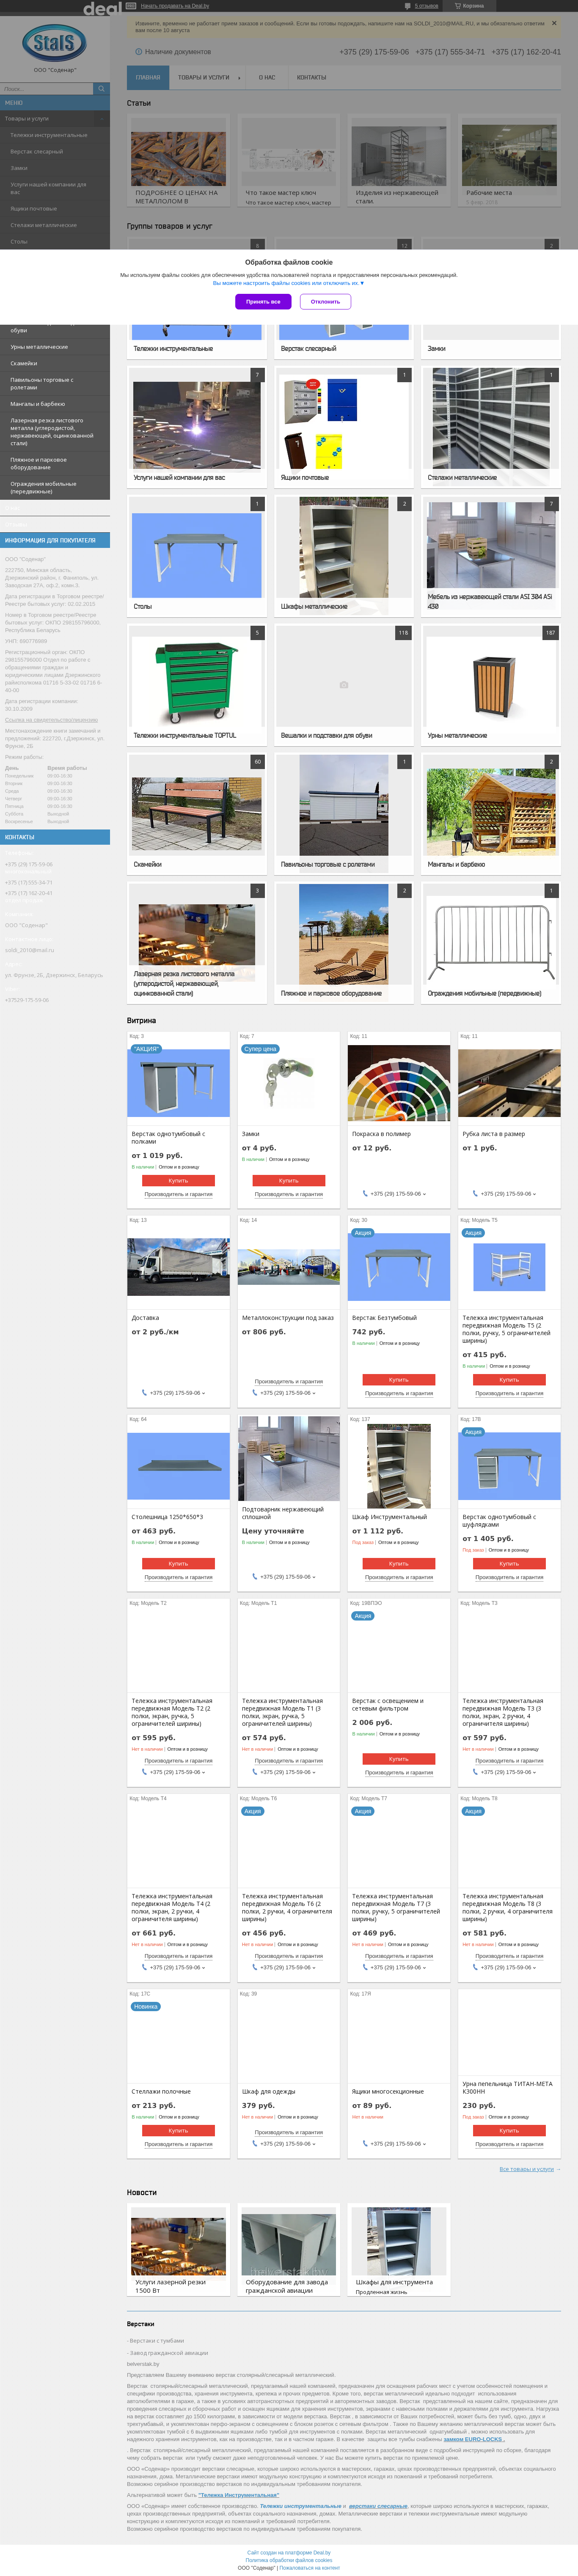Click the StalS company logo
The width and height of the screenshot is (578, 2576).
click(54, 43)
